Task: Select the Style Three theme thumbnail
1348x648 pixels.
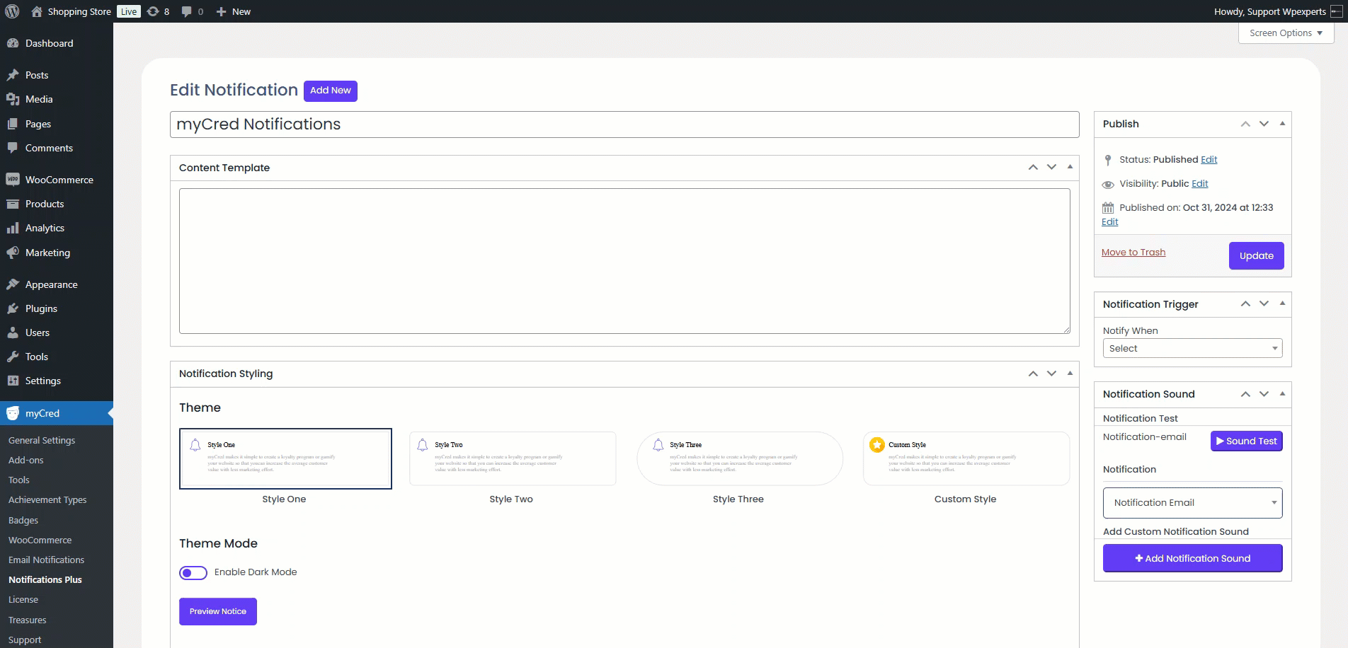Action: click(739, 458)
